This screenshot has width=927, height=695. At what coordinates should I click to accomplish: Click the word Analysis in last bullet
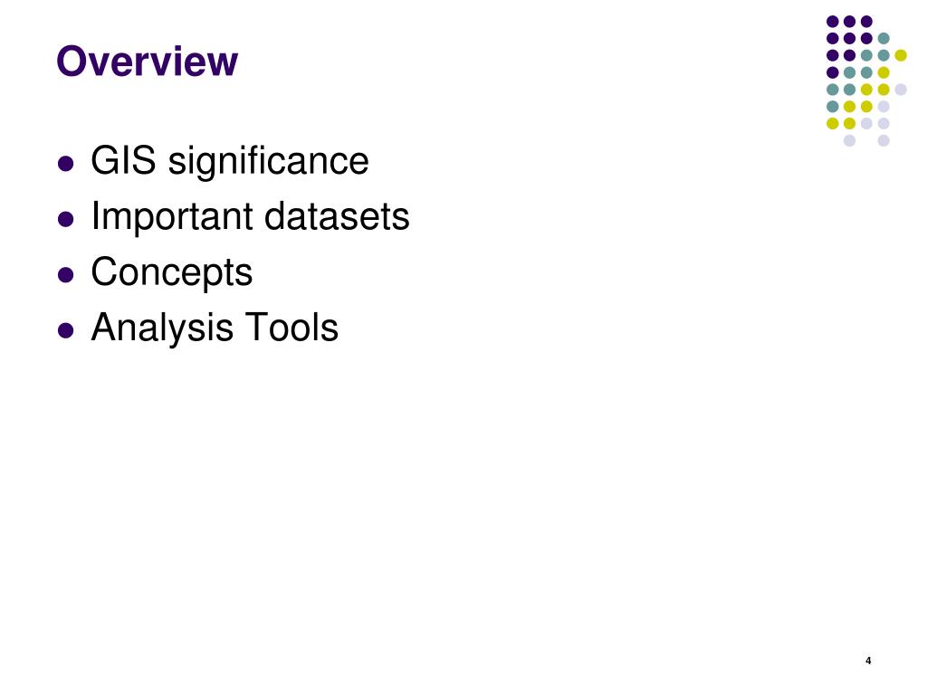[x=162, y=328]
